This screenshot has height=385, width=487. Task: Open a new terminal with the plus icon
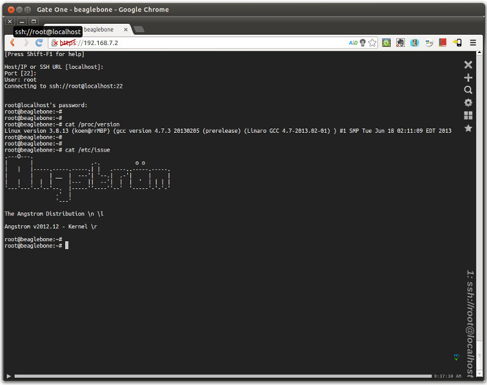tap(468, 77)
